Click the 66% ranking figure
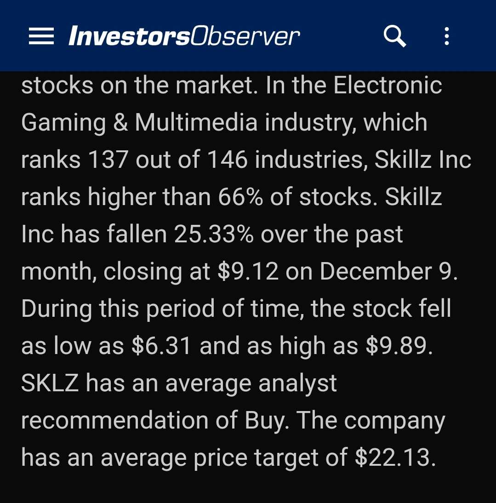Image resolution: width=496 pixels, height=503 pixels. pos(240,197)
